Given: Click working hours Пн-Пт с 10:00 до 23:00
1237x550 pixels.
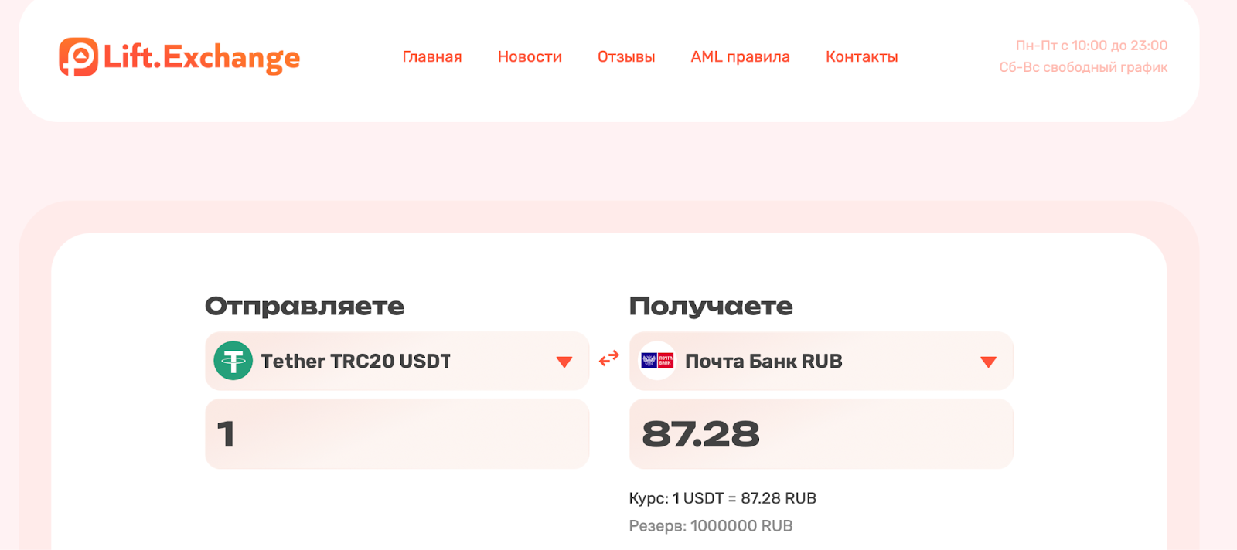Looking at the screenshot, I should [x=1092, y=46].
